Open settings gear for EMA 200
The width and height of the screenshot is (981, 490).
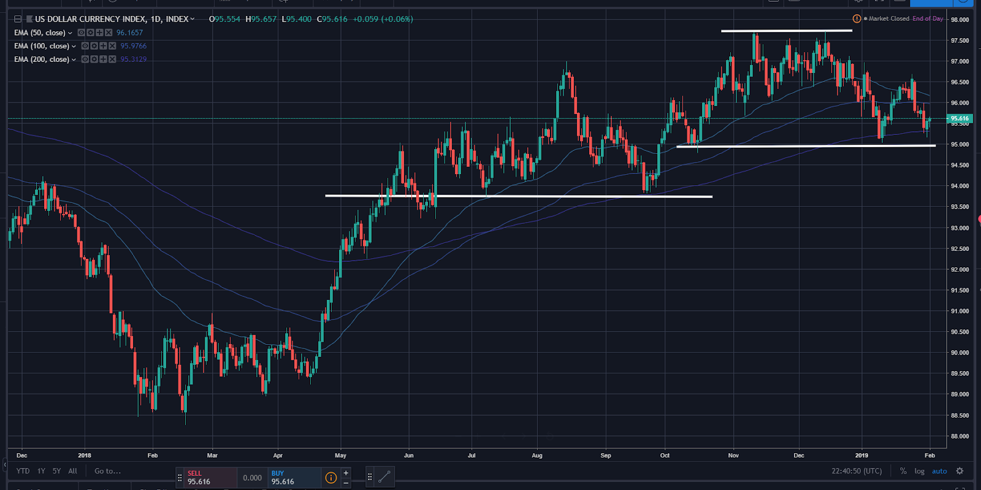pos(94,59)
